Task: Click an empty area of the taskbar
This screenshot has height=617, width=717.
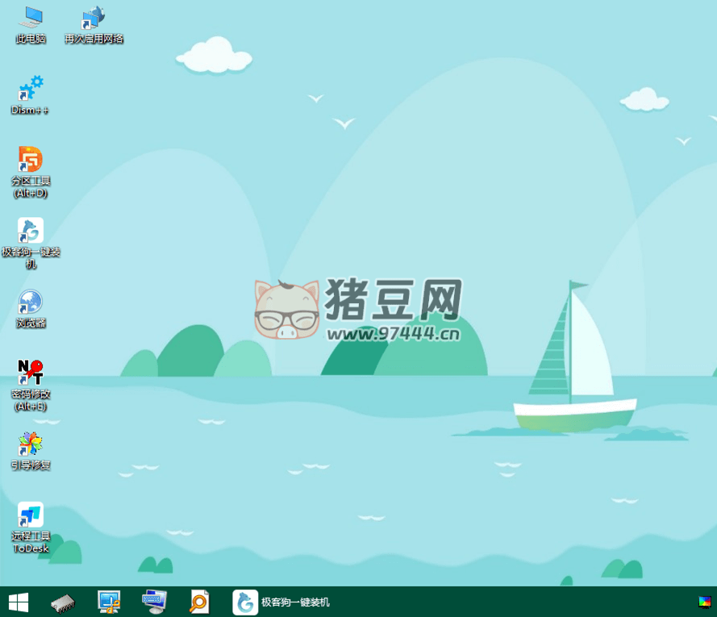Action: (x=500, y=602)
